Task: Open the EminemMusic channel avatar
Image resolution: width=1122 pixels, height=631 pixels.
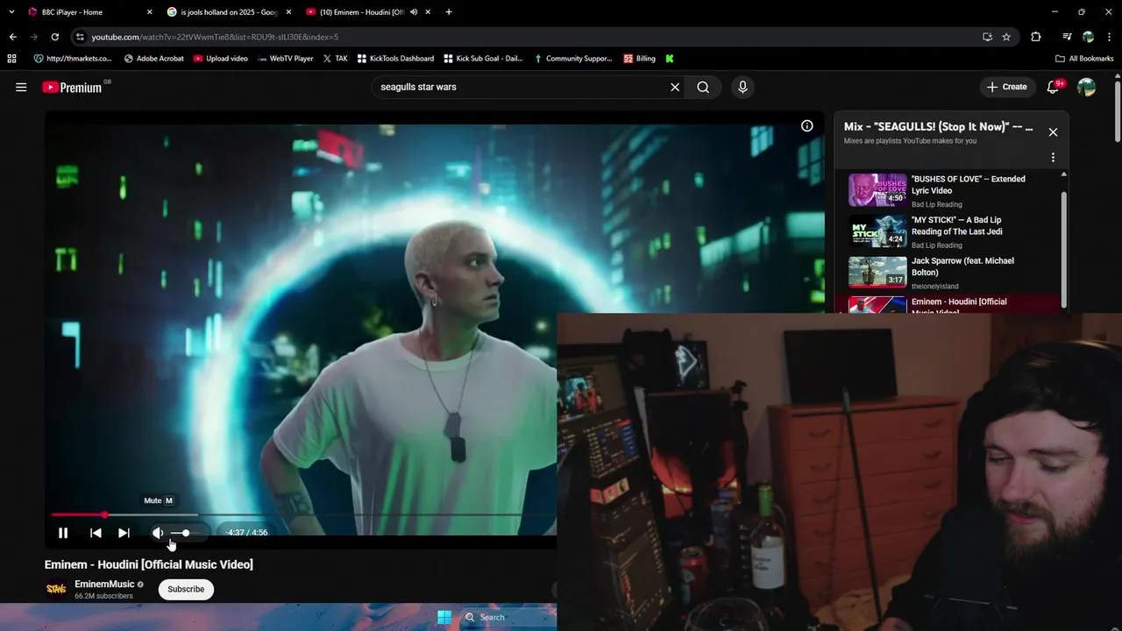Action: pos(55,589)
